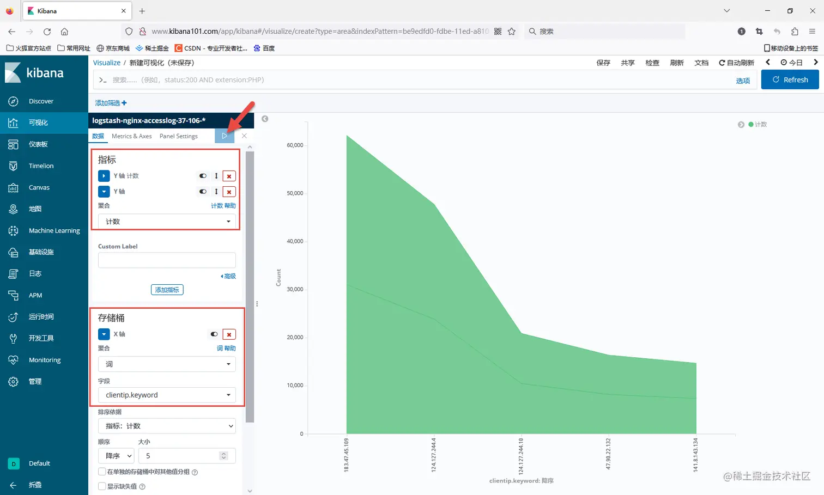Switch to Metrics & Axes tab

point(132,136)
